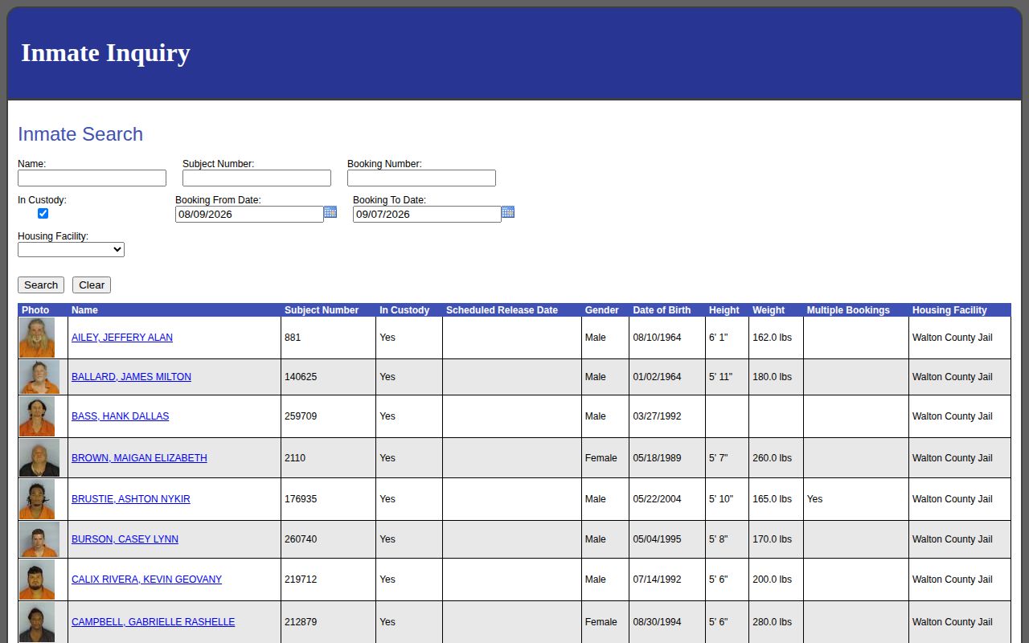Click the Search button
This screenshot has width=1029, height=643.
41,285
